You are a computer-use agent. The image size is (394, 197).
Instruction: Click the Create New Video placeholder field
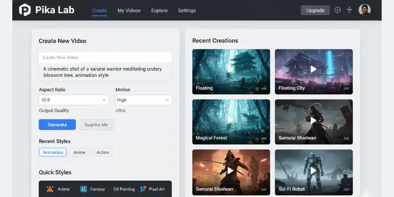click(105, 57)
